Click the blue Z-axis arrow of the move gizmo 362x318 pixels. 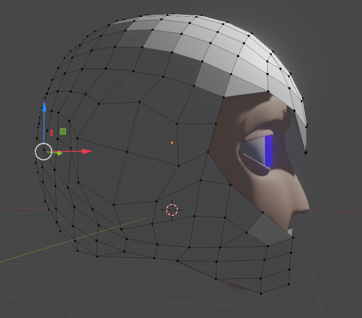44,107
